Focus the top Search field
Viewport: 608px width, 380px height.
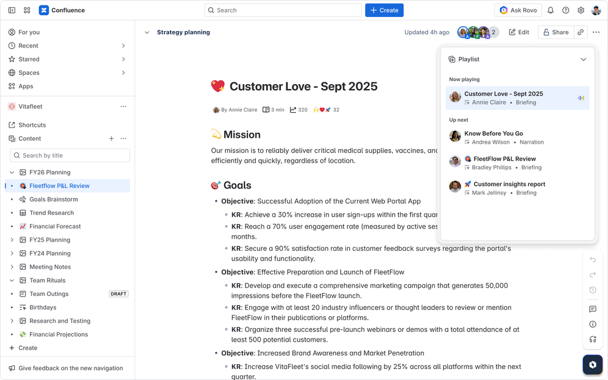[x=283, y=10]
